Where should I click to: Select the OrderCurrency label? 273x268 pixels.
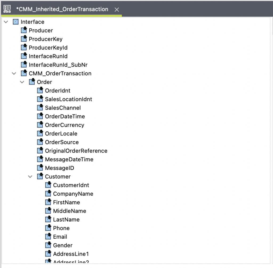[65, 125]
